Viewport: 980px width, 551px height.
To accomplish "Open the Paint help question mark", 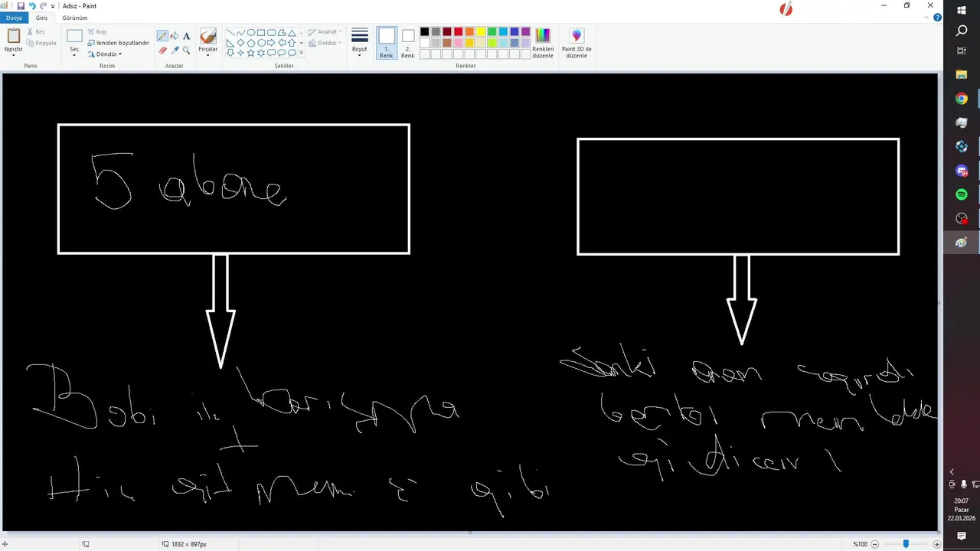I will (x=937, y=18).
